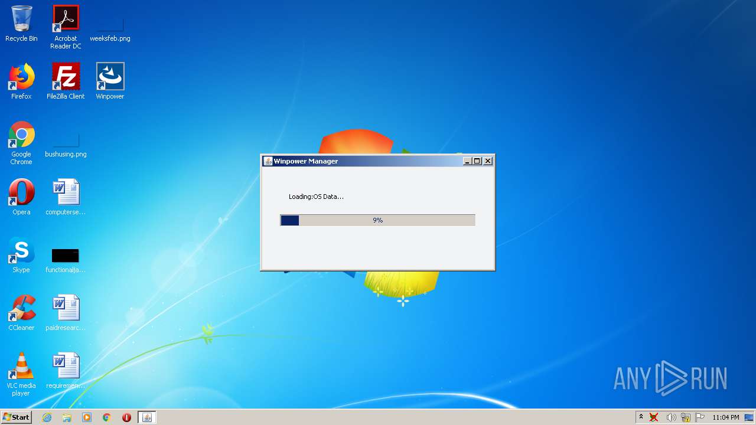This screenshot has width=756, height=425.
Task: Open Skype desktop shortcut
Action: click(21, 255)
